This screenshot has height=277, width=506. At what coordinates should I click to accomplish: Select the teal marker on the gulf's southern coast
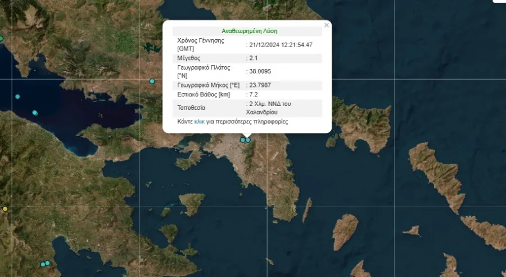(35, 113)
